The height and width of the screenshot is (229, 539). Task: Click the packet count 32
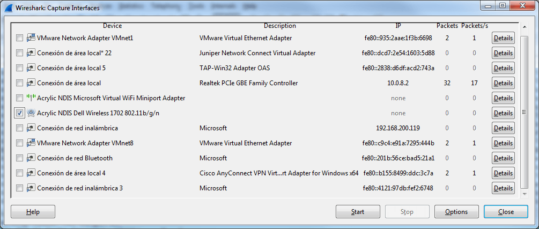[447, 83]
